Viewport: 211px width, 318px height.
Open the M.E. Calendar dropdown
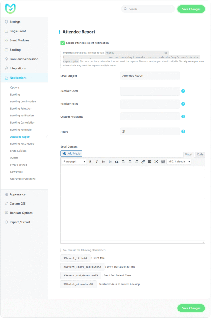point(179,162)
